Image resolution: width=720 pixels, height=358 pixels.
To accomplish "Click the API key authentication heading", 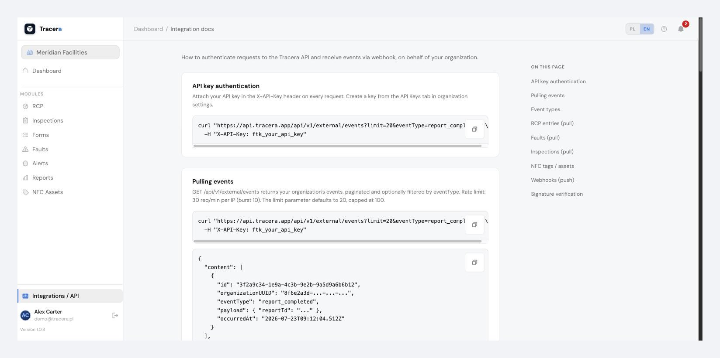I will [226, 86].
